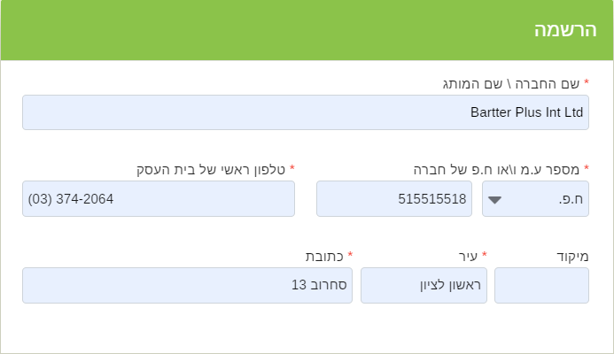Image resolution: width=614 pixels, height=354 pixels.
Task: Click the red asterisk beside the כתובת label
Action: [349, 255]
